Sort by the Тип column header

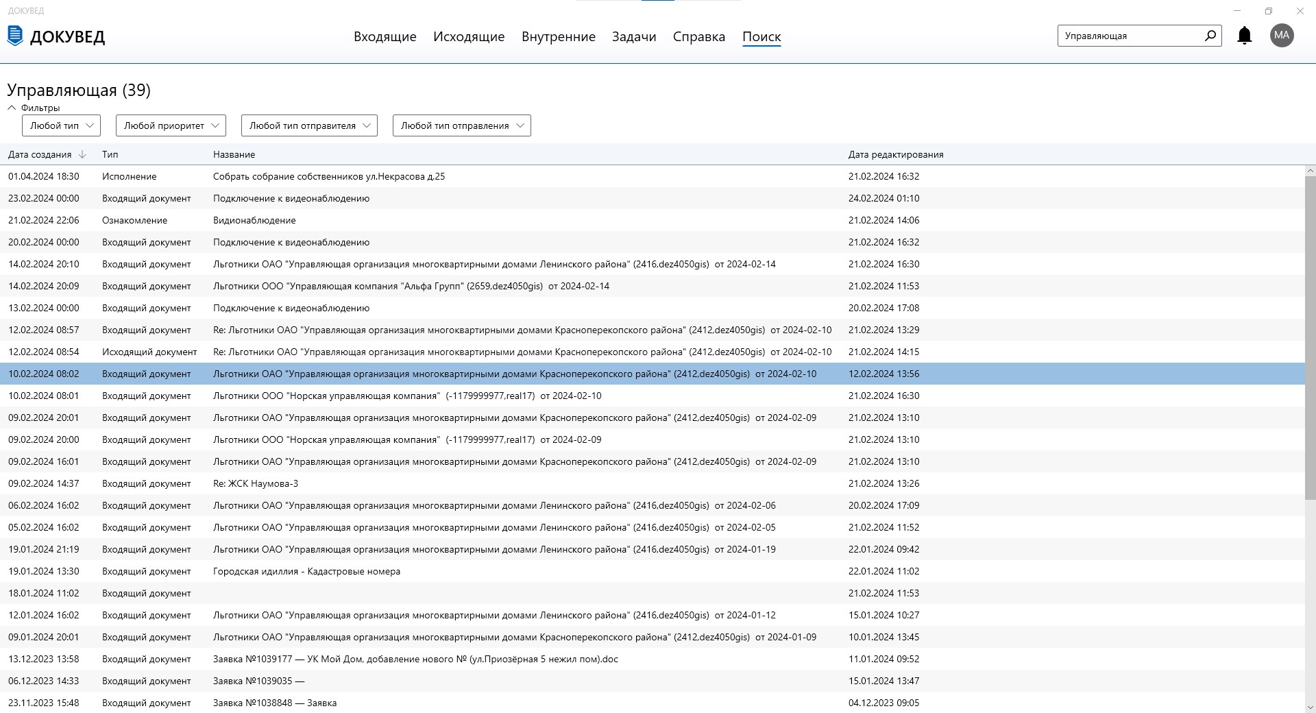click(110, 154)
